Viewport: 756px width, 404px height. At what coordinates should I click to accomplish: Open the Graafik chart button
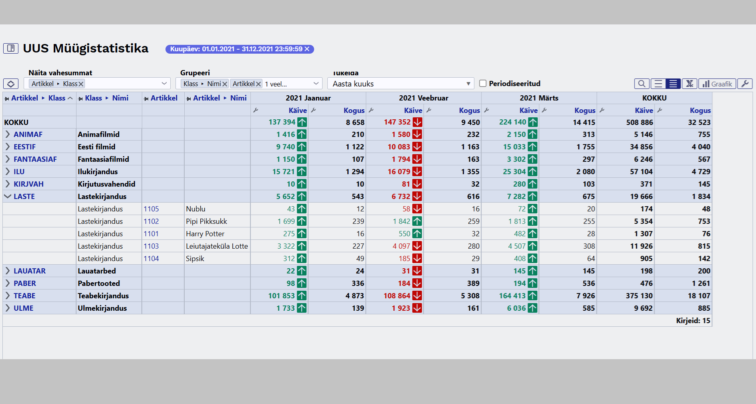point(717,84)
